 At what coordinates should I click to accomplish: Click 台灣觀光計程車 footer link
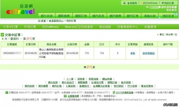(x=101, y=86)
